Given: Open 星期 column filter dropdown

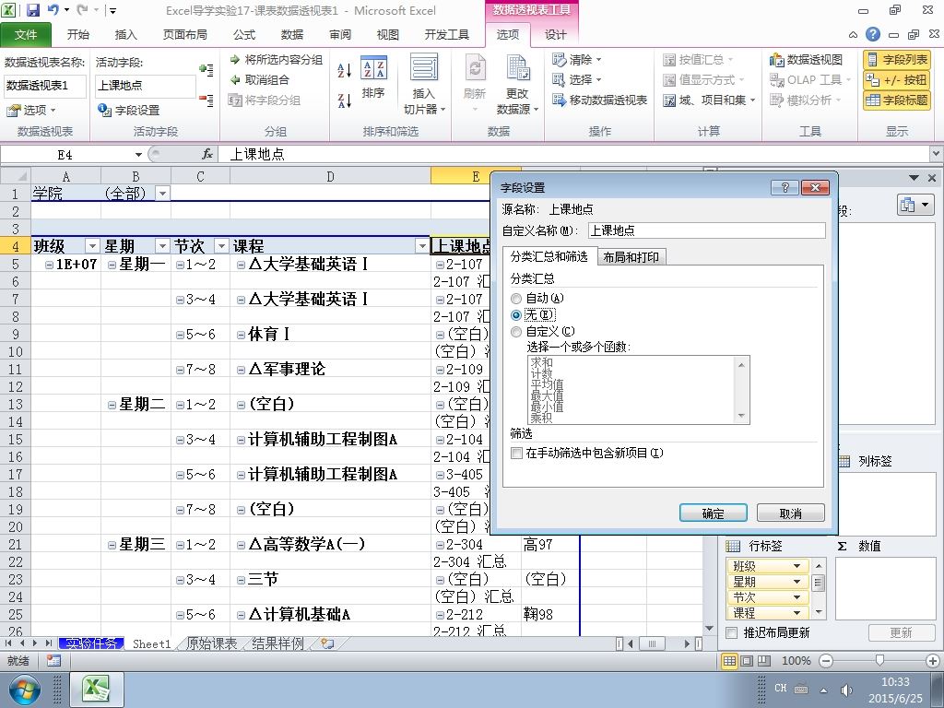Looking at the screenshot, I should 162,246.
